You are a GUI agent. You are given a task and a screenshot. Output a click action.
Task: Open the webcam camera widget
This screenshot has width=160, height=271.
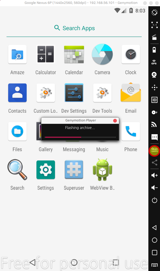tap(154, 75)
